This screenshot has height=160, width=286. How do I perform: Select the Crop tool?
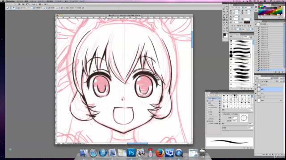pyautogui.click(x=224, y=12)
